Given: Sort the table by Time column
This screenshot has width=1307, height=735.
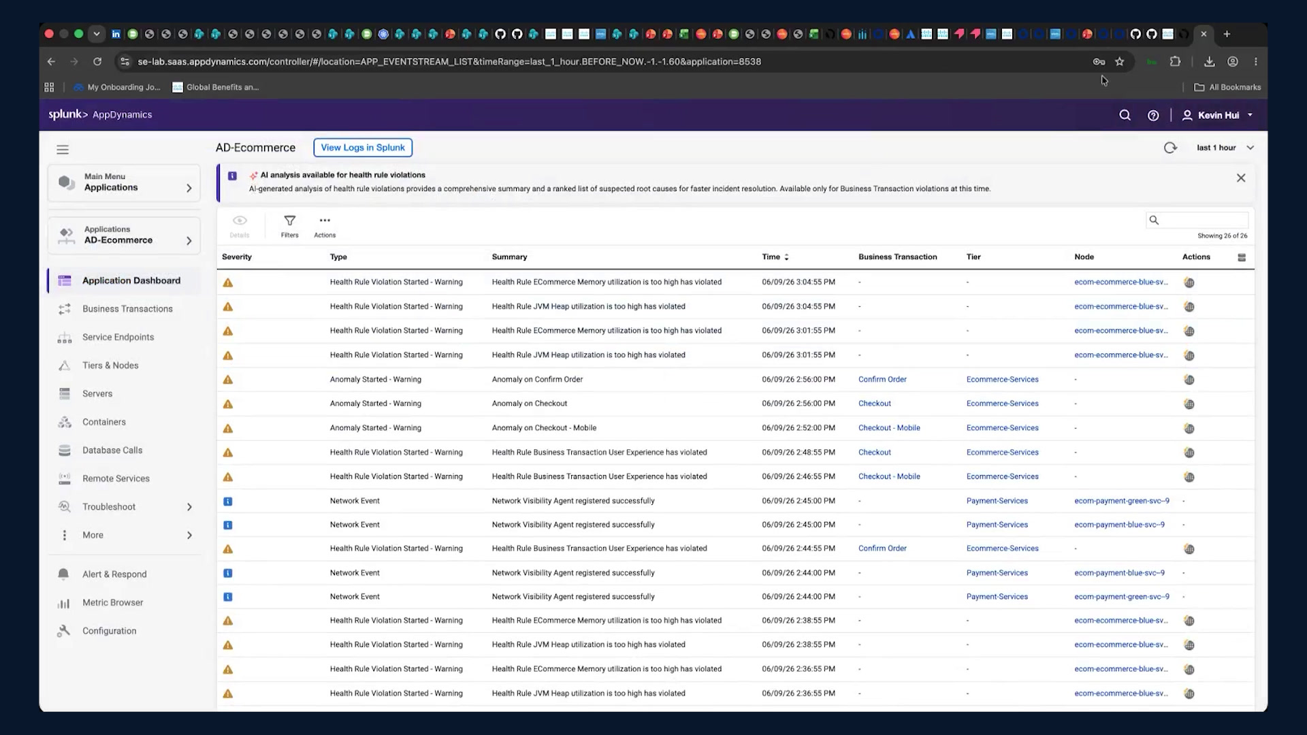Looking at the screenshot, I should pyautogui.click(x=775, y=257).
